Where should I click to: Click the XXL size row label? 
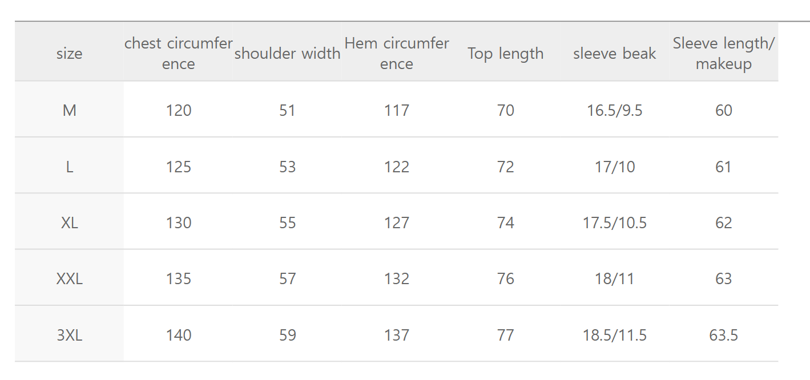(69, 279)
